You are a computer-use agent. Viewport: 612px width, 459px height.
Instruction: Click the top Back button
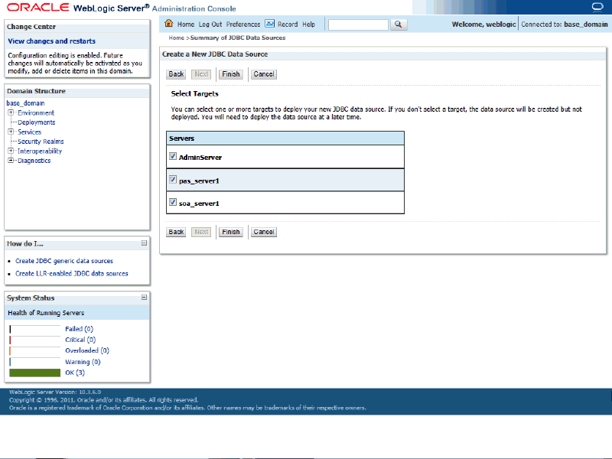pyautogui.click(x=176, y=74)
